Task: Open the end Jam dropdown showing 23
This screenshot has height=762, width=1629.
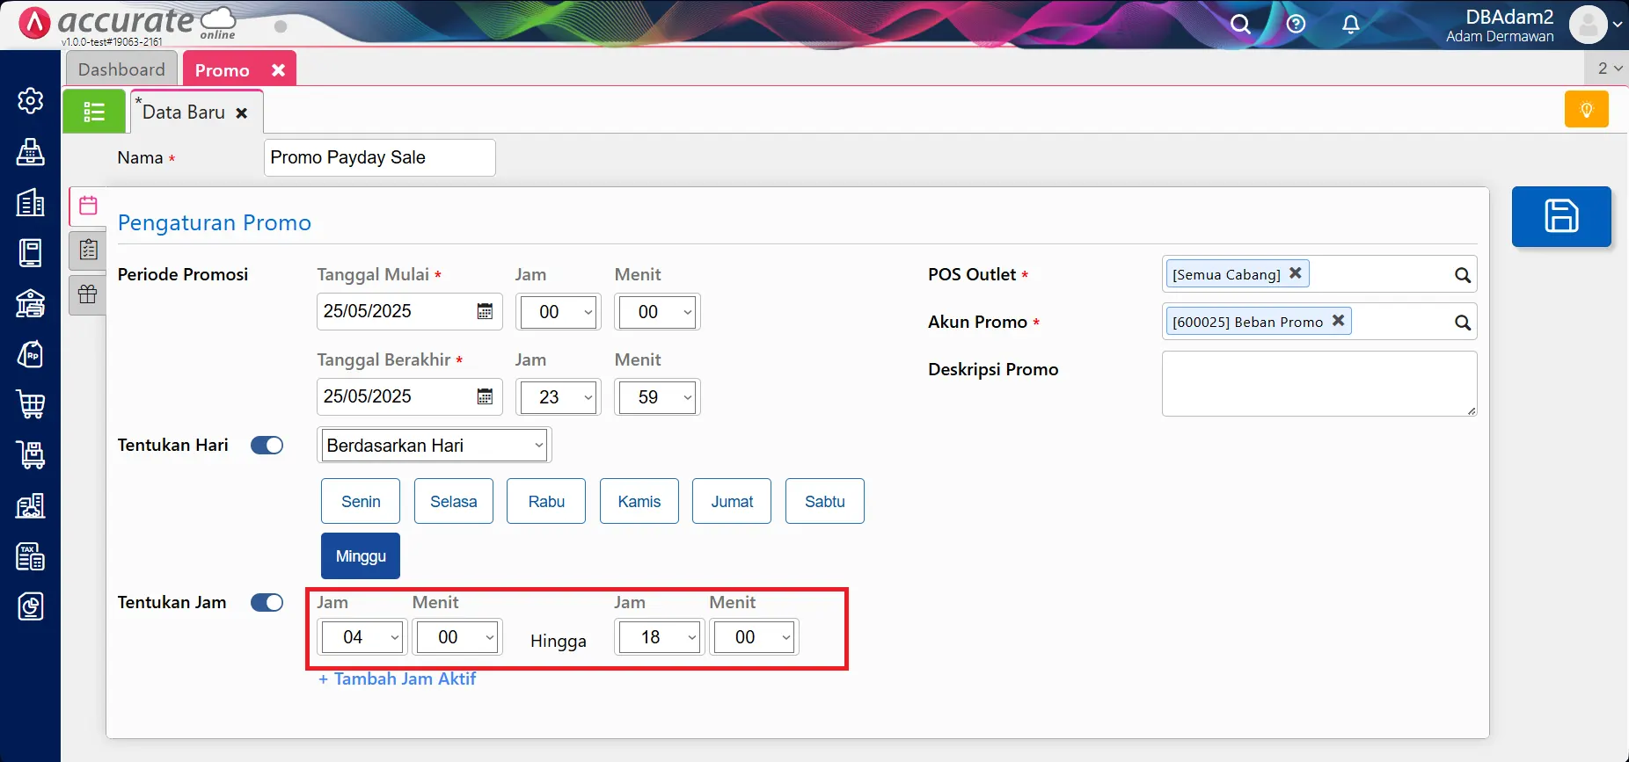Action: point(559,397)
